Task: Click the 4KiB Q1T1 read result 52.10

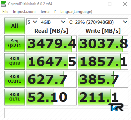Action: pos(51,97)
